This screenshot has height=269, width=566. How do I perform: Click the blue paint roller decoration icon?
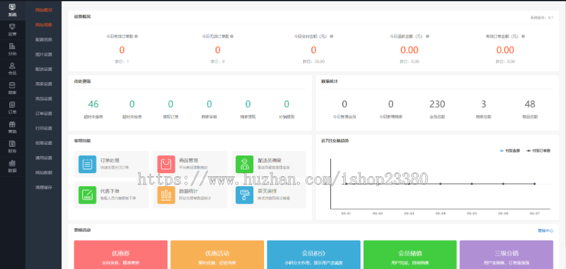245,195
